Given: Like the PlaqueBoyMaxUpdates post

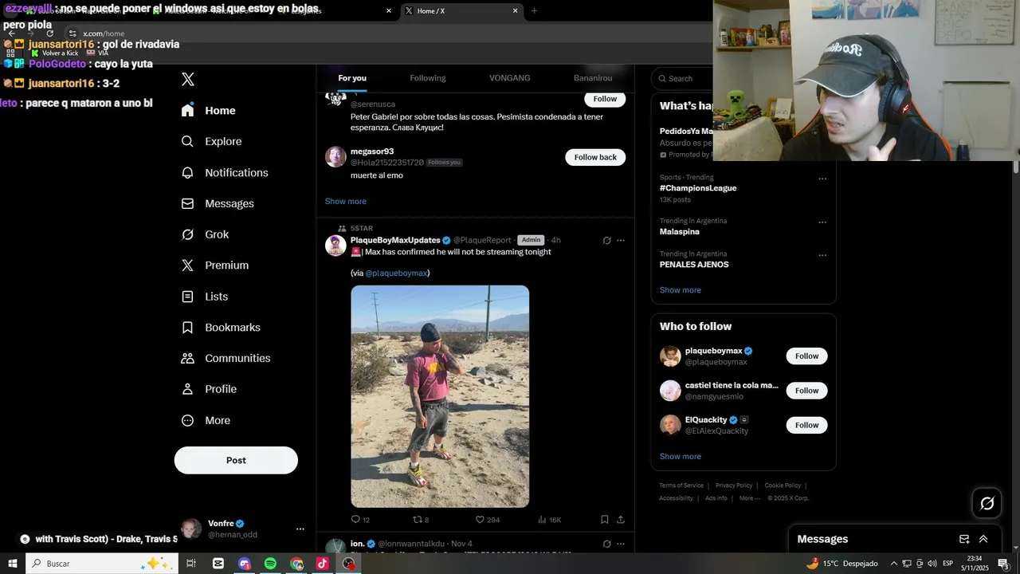Looking at the screenshot, I should click(x=480, y=520).
